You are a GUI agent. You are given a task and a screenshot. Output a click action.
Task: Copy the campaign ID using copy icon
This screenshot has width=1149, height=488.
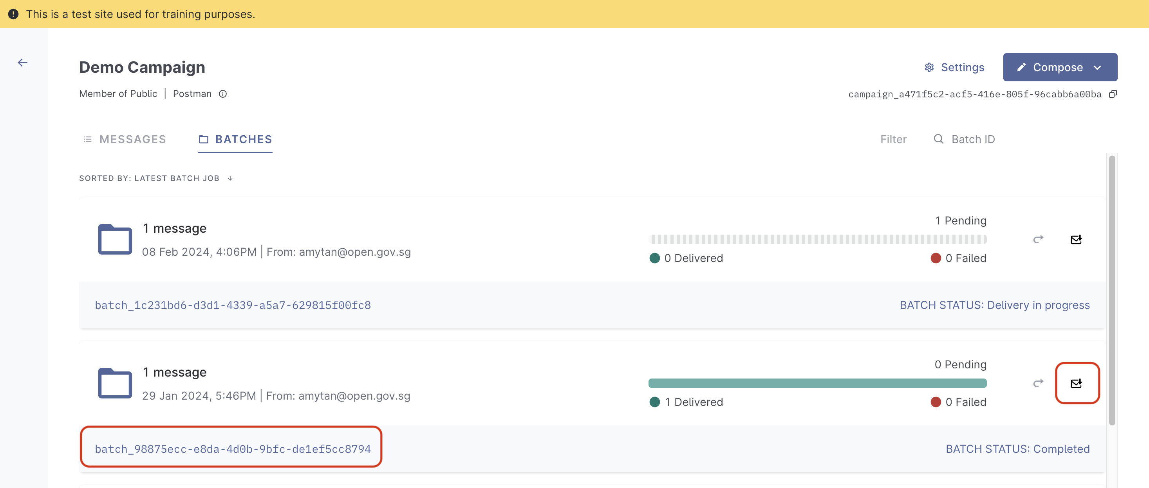[x=1113, y=94]
